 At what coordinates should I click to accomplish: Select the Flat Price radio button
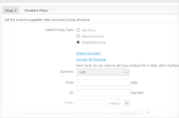point(78,30)
